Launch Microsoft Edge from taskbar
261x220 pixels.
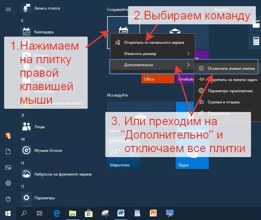tap(56, 213)
